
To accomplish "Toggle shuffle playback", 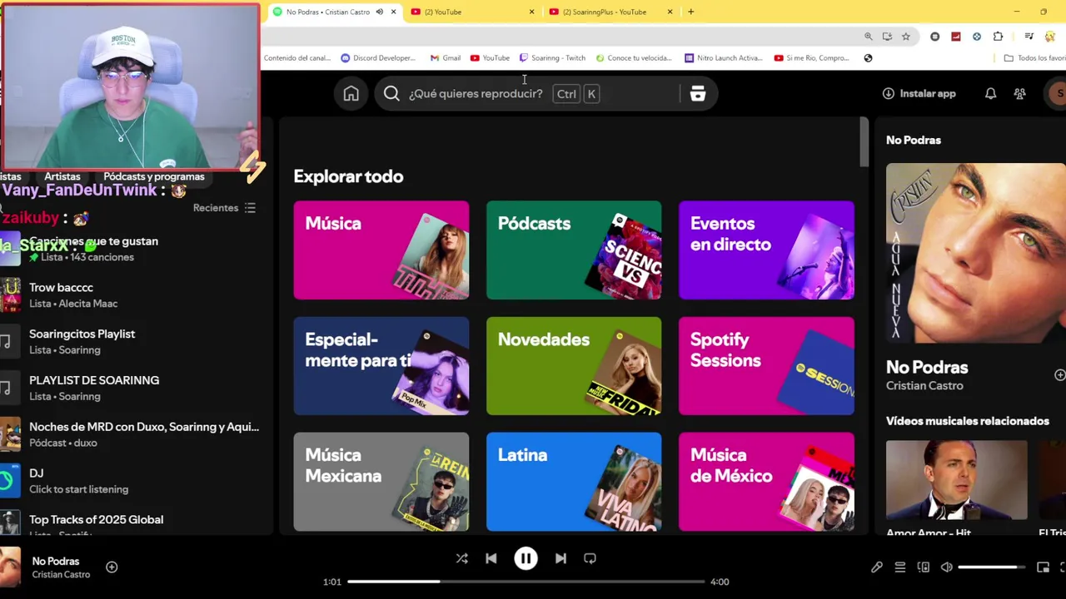I will coord(461,559).
